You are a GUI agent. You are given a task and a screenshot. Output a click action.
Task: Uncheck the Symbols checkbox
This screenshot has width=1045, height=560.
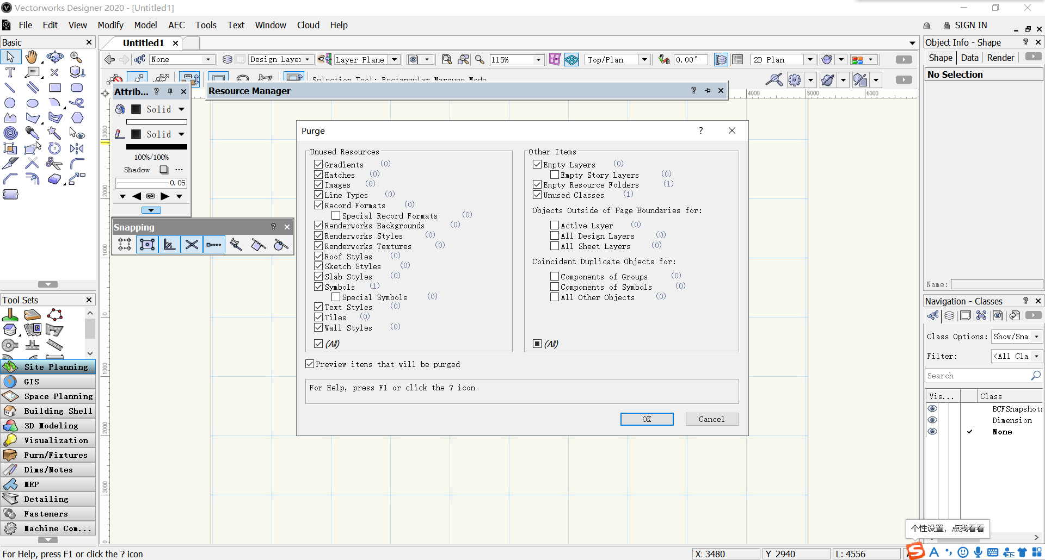[318, 287]
